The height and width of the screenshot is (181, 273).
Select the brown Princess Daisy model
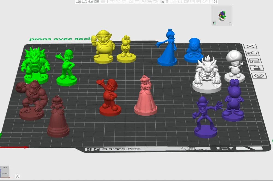58,117
